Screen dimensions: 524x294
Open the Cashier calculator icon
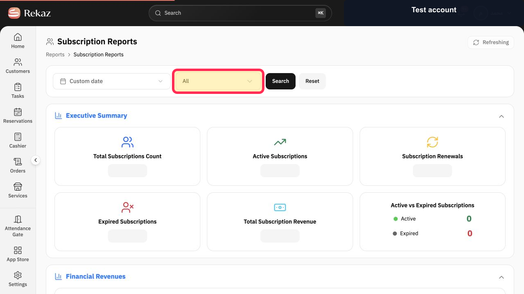(18, 137)
